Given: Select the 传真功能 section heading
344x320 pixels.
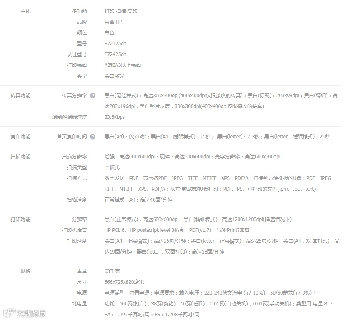Looking at the screenshot, I should (x=20, y=96).
